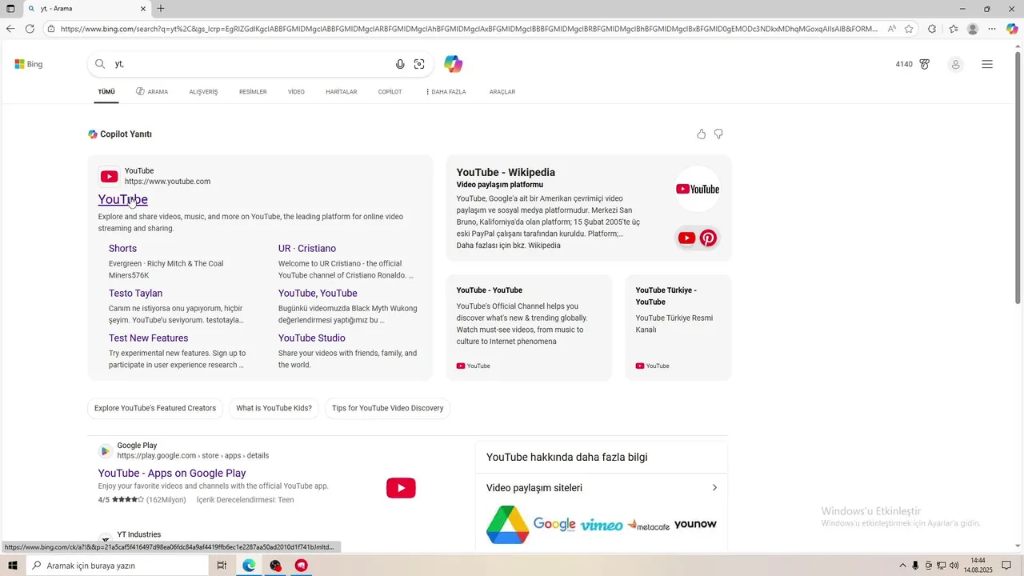Image resolution: width=1024 pixels, height=576 pixels.
Task: View site information lock icon
Action: click(51, 29)
